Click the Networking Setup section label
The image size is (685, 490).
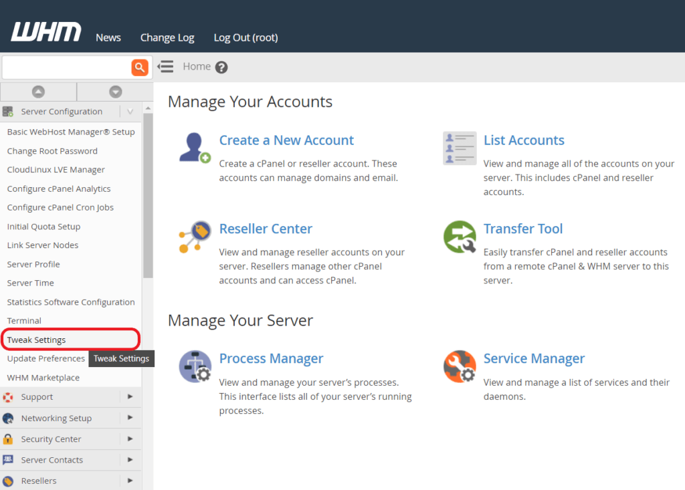click(x=56, y=418)
